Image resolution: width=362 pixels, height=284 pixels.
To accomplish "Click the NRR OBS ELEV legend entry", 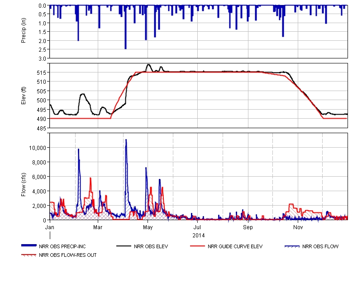I will (142, 246).
